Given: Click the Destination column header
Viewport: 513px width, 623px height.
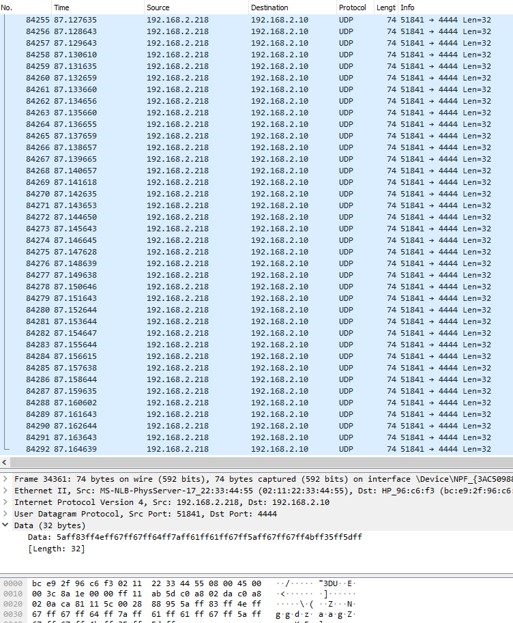Looking at the screenshot, I should [x=290, y=8].
